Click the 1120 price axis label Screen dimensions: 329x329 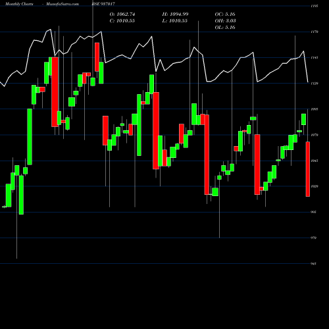pos(315,84)
